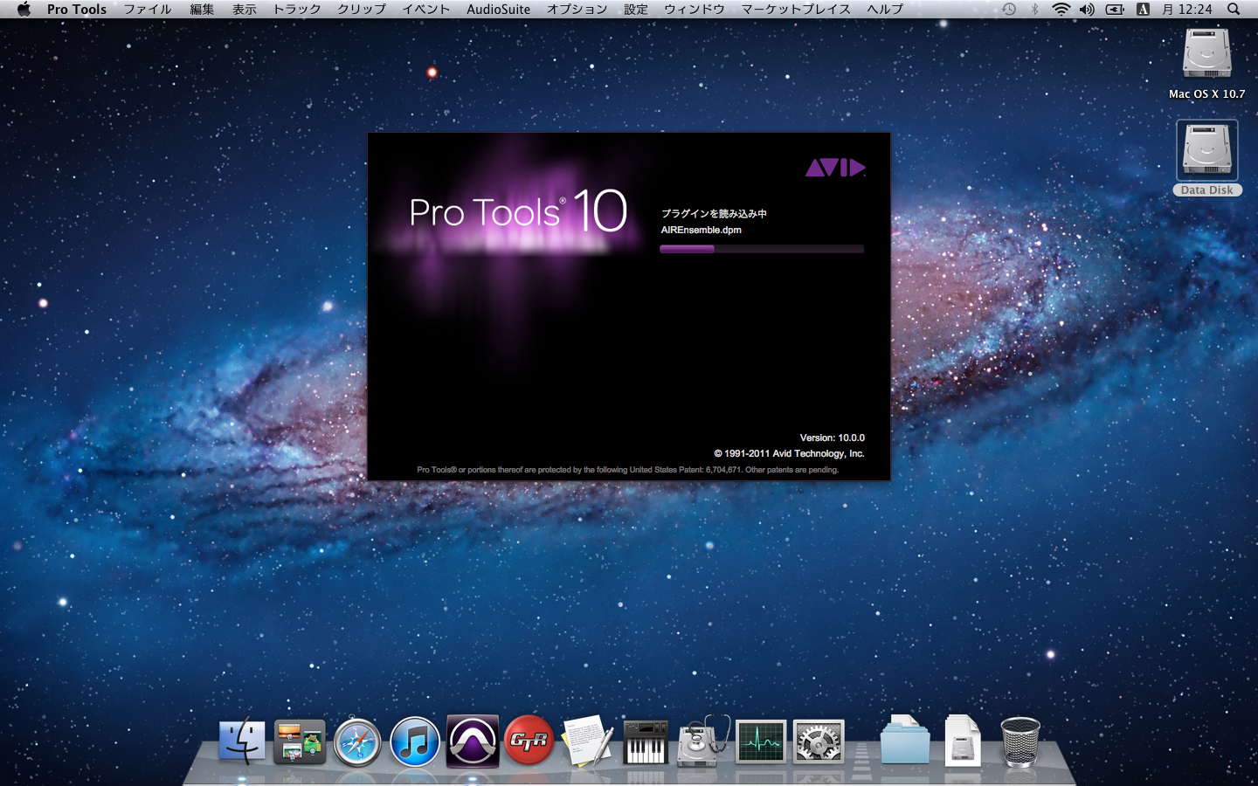Open the AudioSuite menu

[x=498, y=9]
